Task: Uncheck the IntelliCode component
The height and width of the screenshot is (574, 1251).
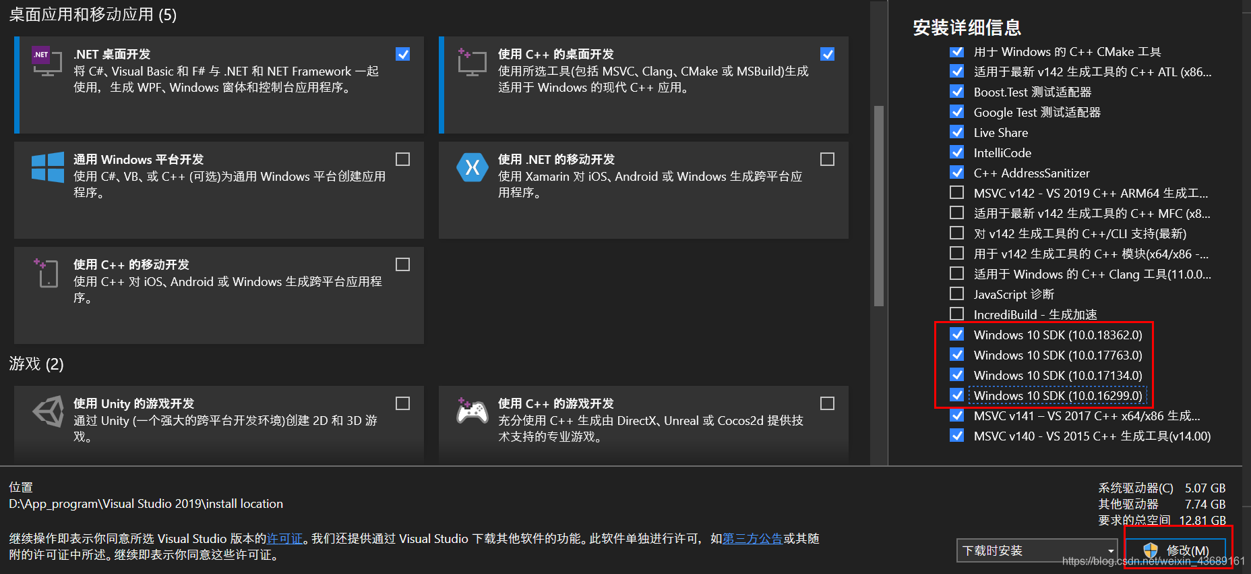Action: point(956,152)
